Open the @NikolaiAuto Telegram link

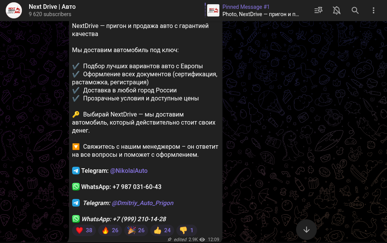[x=128, y=171]
